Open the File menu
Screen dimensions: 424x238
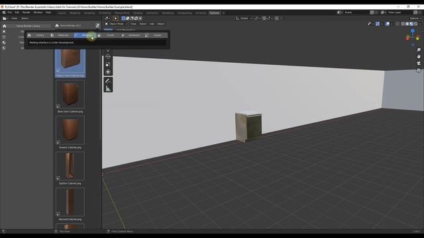(x=10, y=13)
